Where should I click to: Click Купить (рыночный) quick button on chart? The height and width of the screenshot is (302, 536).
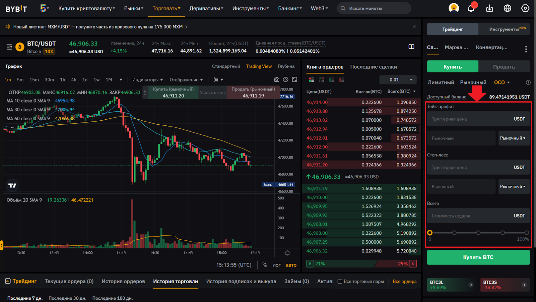173,93
